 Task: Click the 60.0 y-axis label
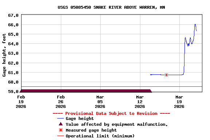[x=13, y=82]
